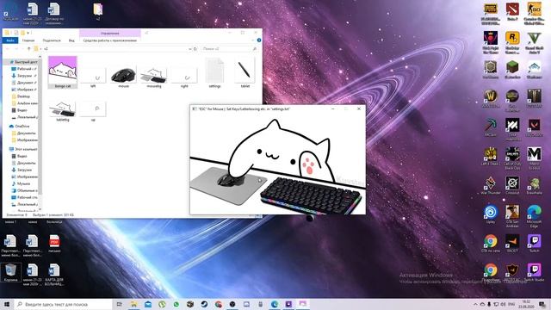Open Средства работы с приложениями tab
Image resolution: width=551 pixels, height=310 pixels.
pos(110,40)
